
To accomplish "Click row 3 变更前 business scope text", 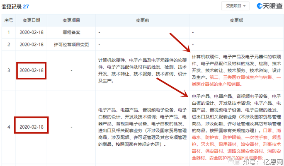I will (x=142, y=70).
